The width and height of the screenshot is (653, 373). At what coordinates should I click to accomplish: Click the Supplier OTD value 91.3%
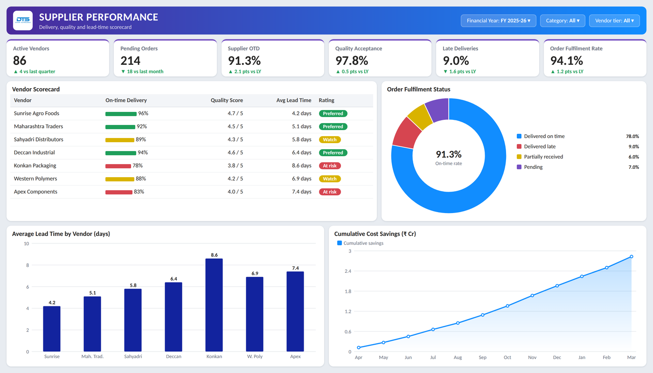(x=244, y=61)
